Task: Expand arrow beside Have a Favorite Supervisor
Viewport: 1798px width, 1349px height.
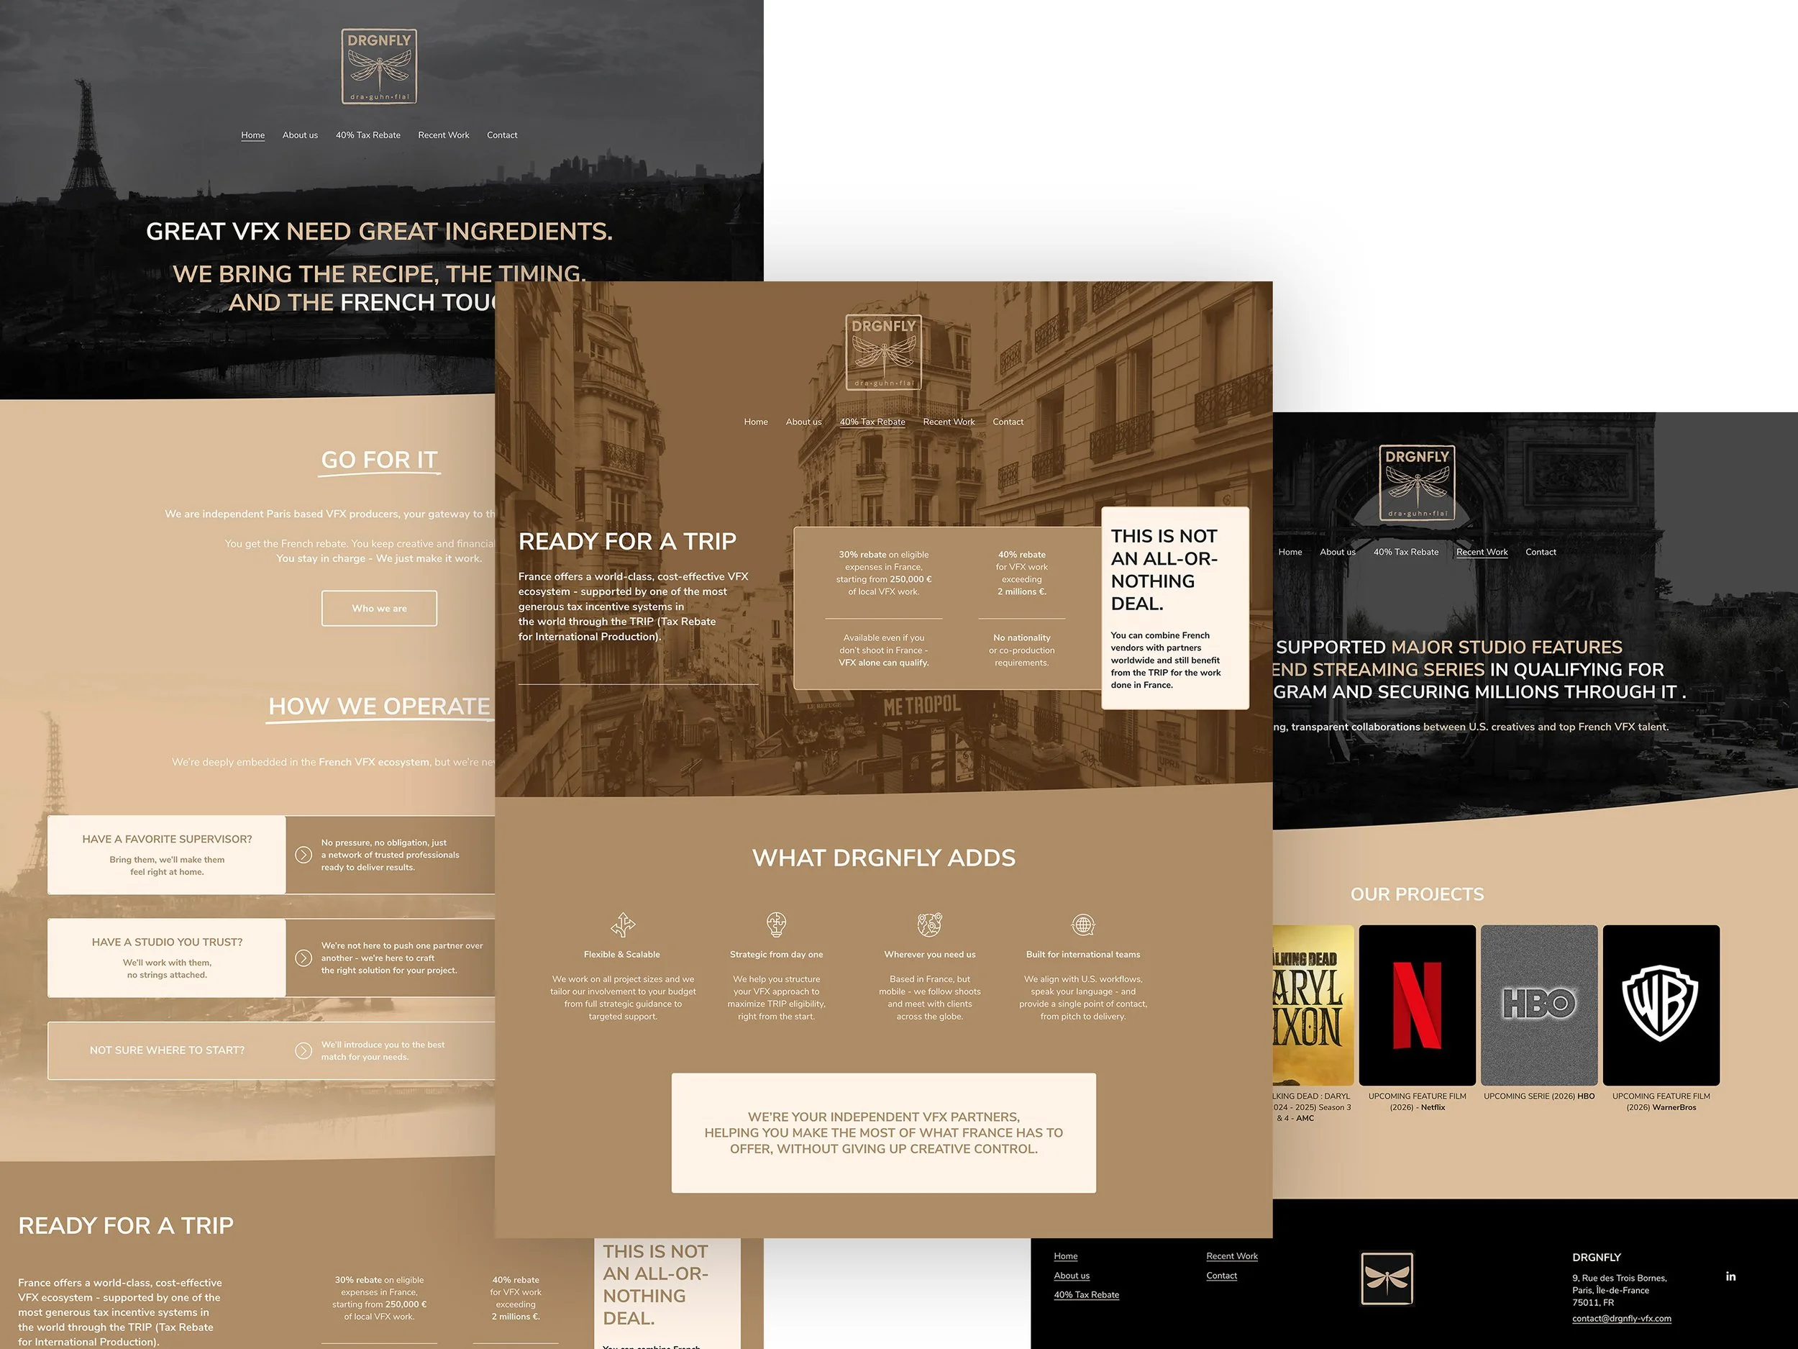Action: tap(304, 855)
